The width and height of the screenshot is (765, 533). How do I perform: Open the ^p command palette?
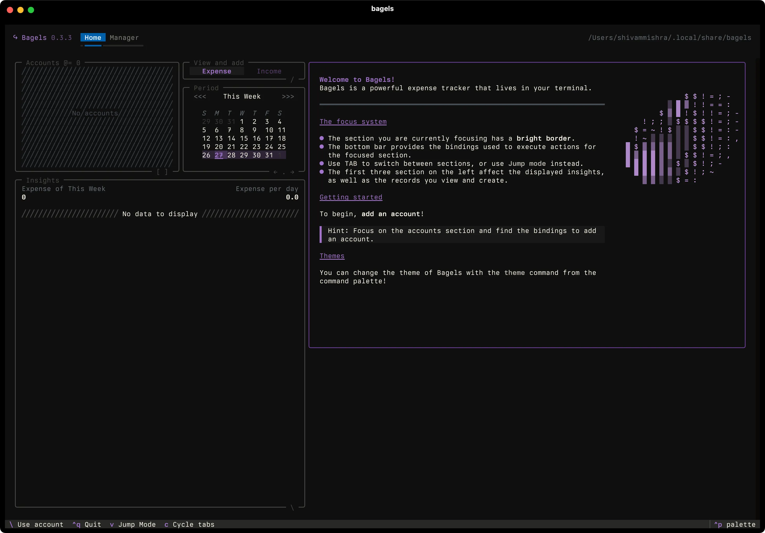tap(735, 525)
